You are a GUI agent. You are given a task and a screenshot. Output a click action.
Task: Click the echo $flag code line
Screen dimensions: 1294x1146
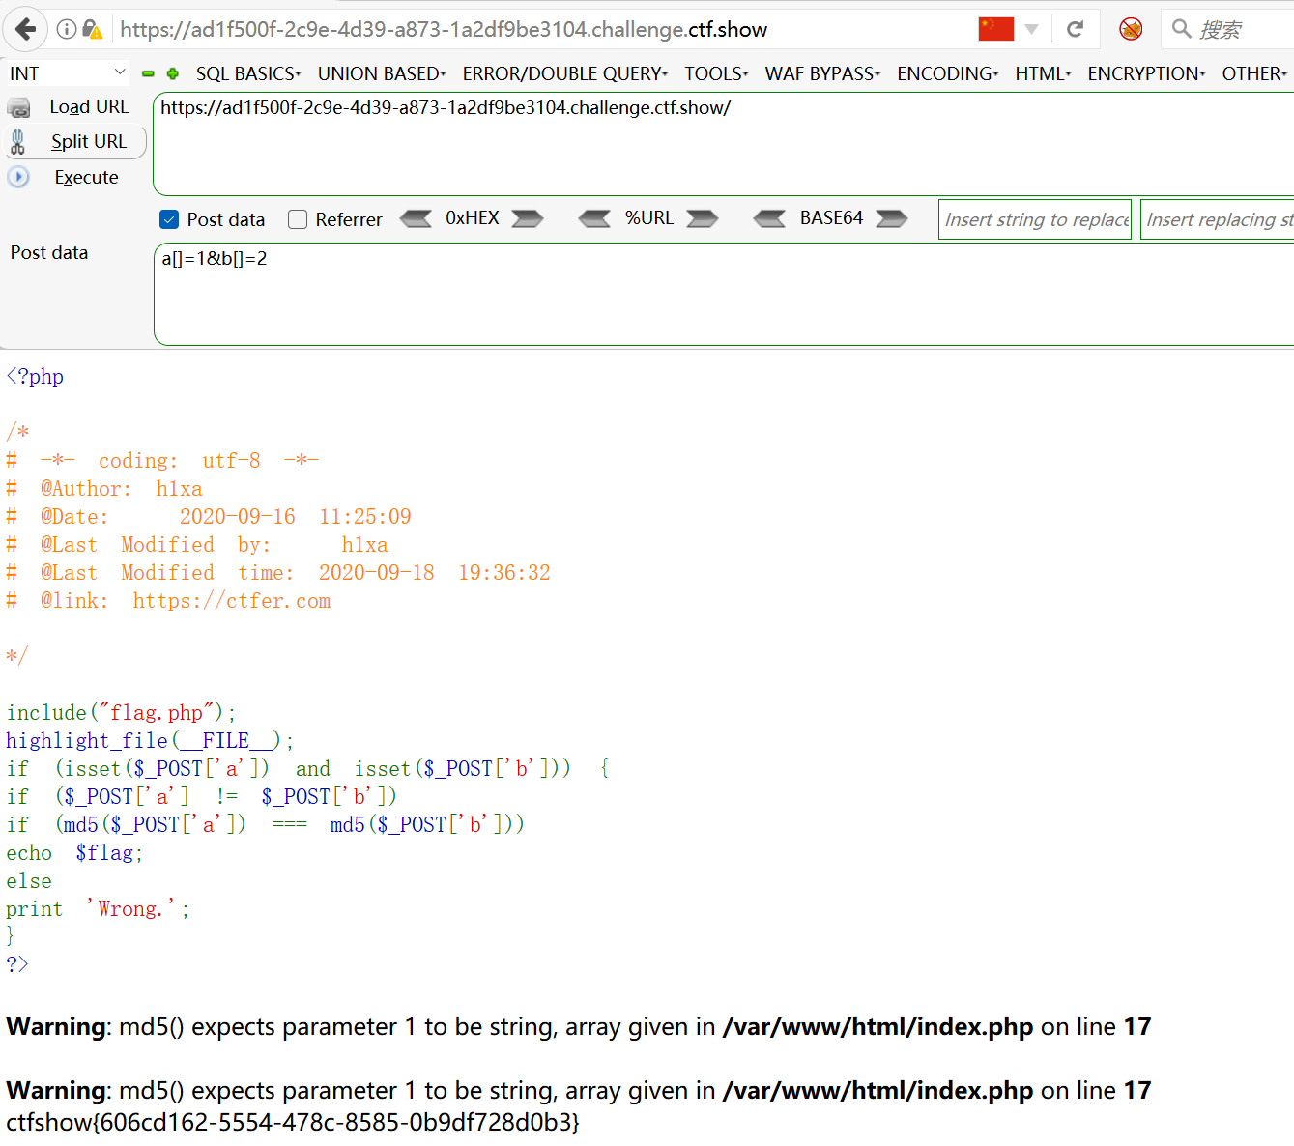[x=74, y=853]
